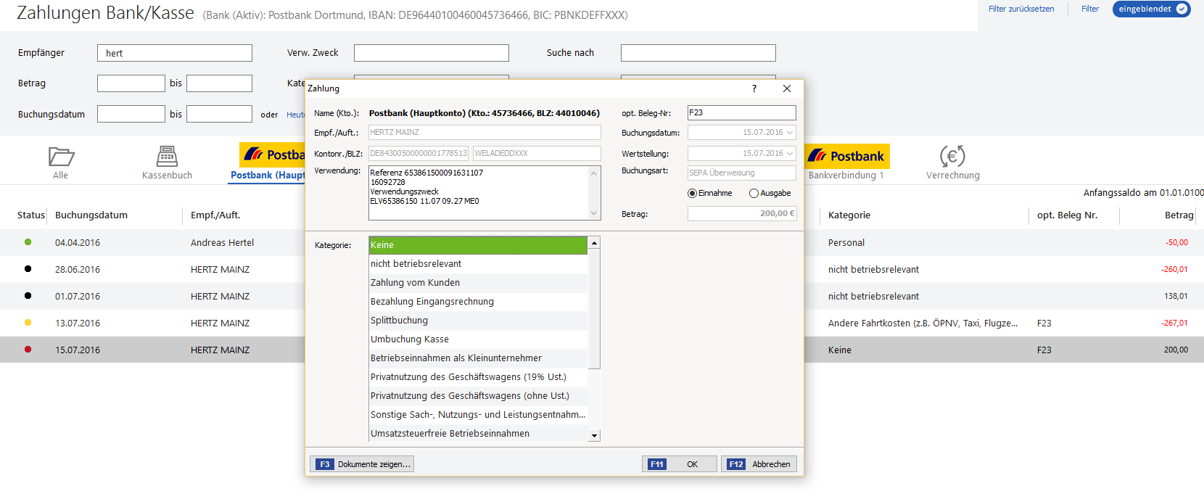Image resolution: width=1204 pixels, height=499 pixels.
Task: Sort by Kategorie column header
Action: point(849,215)
